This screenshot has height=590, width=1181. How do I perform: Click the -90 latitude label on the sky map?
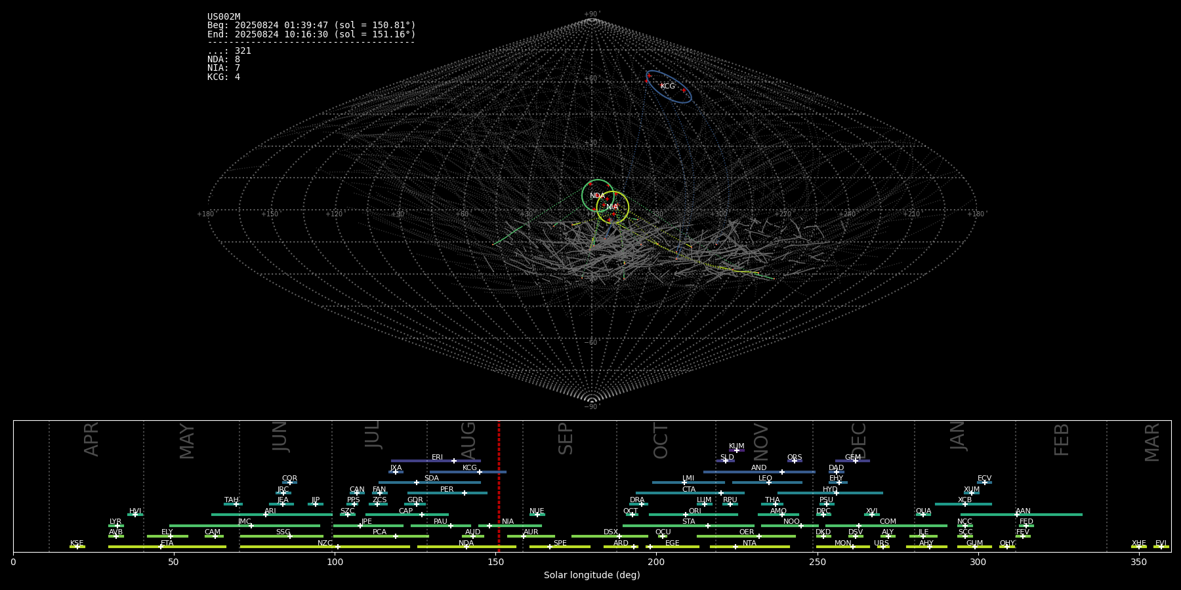coord(591,407)
